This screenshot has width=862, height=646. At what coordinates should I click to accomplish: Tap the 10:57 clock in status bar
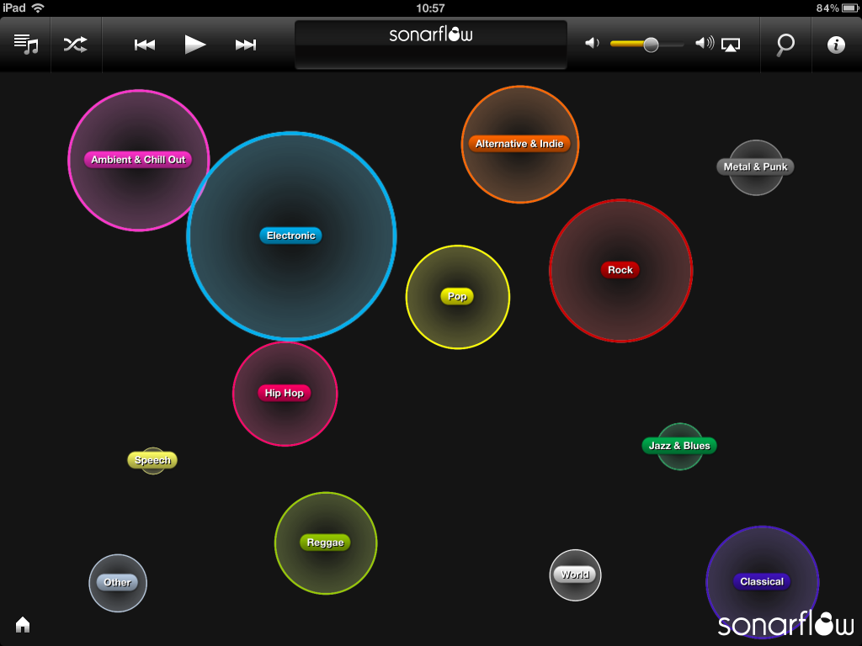430,8
